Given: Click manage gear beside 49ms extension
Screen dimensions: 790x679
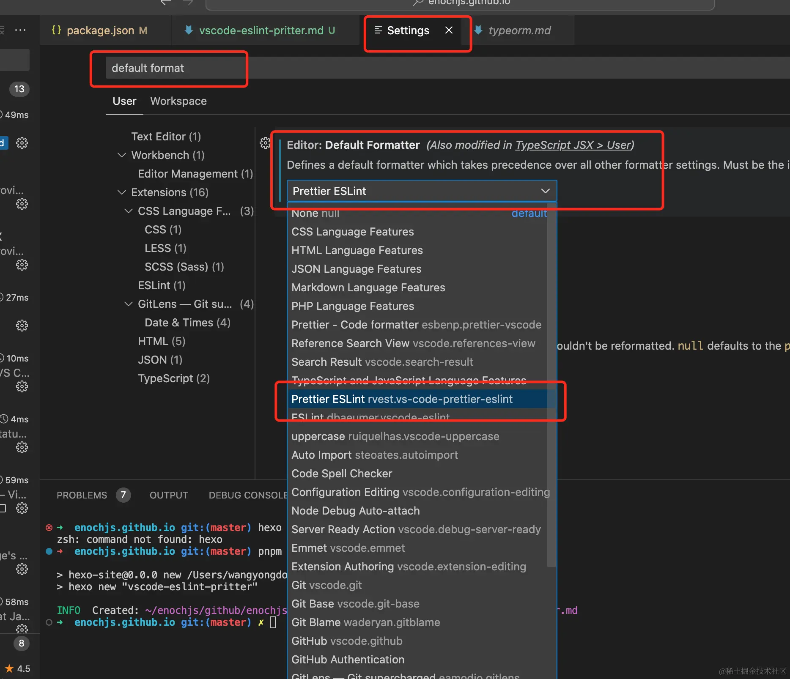Looking at the screenshot, I should [x=22, y=143].
